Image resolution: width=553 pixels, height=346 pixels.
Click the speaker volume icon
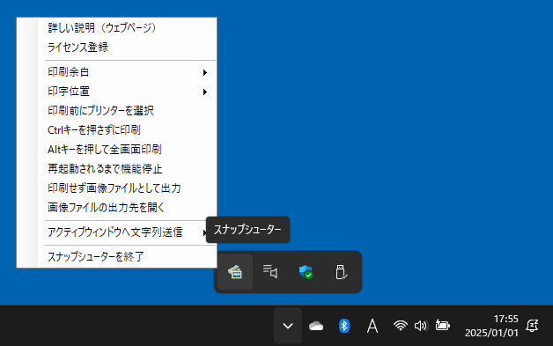(x=421, y=326)
